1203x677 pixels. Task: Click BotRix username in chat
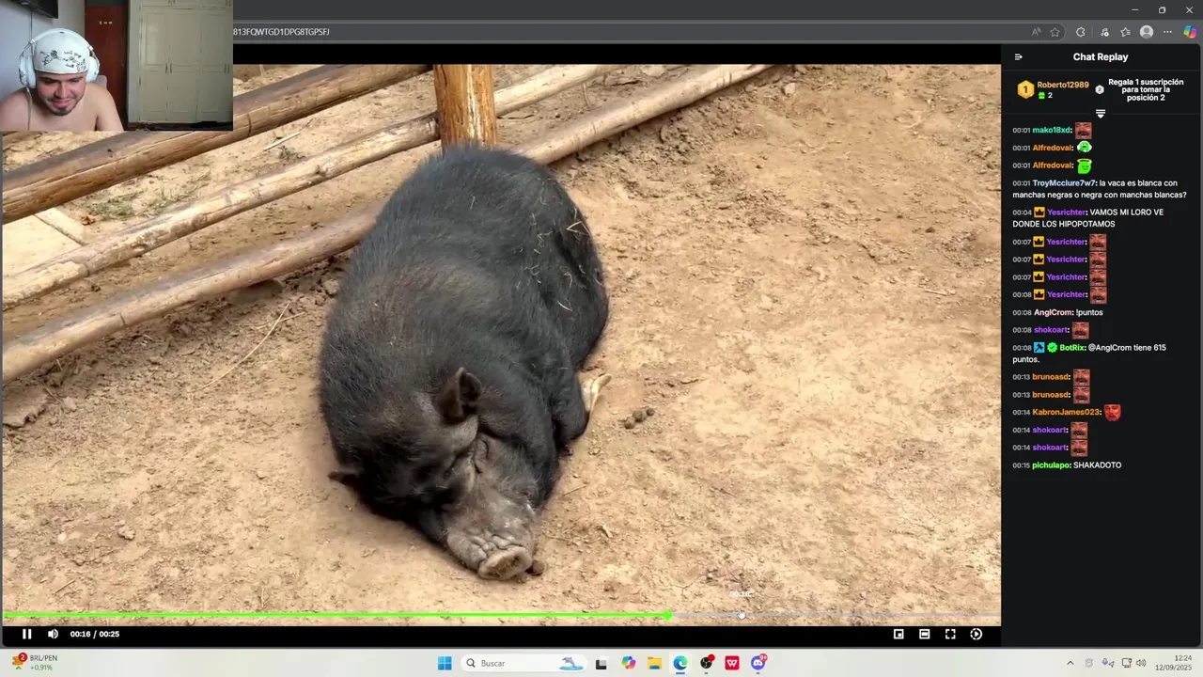[x=1072, y=348]
